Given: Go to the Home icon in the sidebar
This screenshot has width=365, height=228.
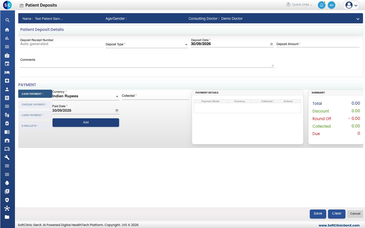Looking at the screenshot, I should coord(7,30).
